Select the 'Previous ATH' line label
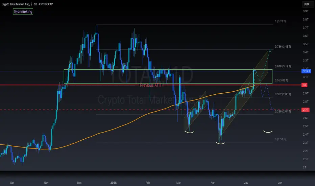This screenshot has height=186, width=315. [150, 85]
